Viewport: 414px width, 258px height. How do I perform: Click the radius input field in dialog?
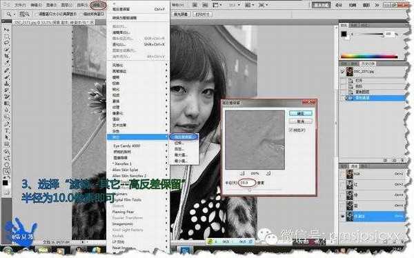tap(246, 183)
